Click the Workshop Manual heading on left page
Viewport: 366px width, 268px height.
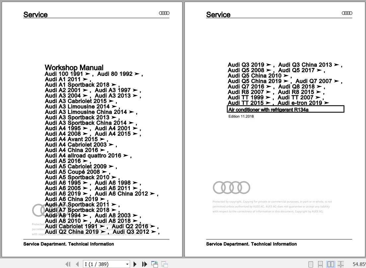click(74, 67)
